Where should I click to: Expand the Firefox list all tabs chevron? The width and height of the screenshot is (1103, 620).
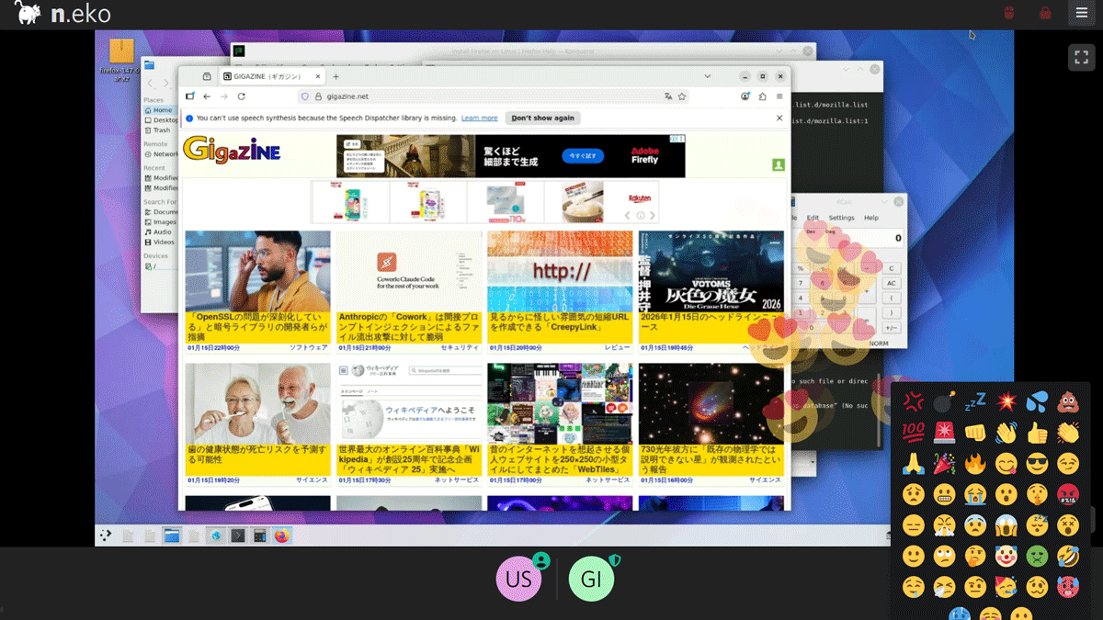tap(707, 76)
